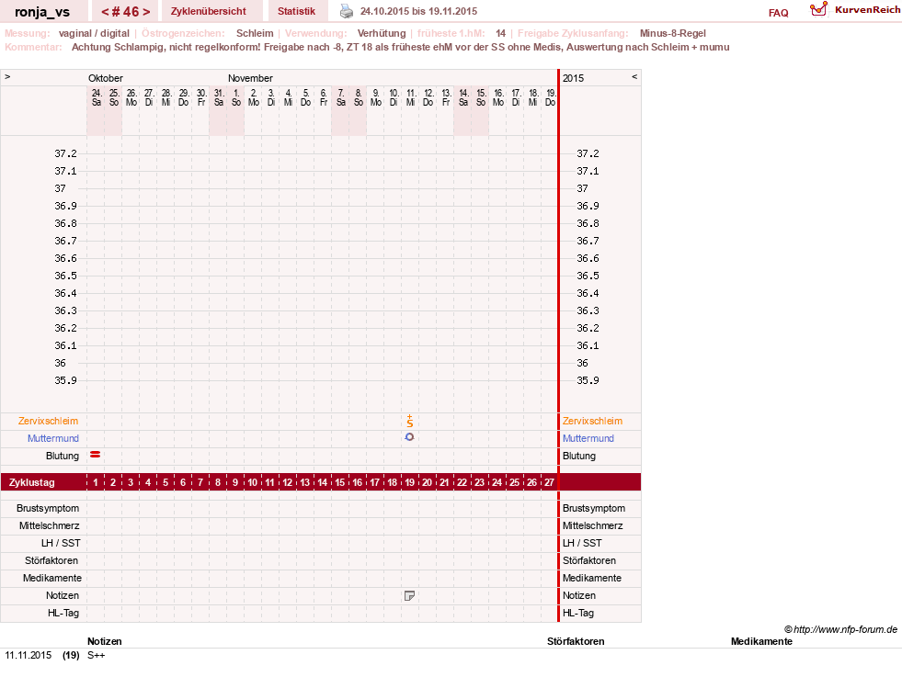
Task: Click the Notizen column heading below chart
Action: (x=105, y=641)
